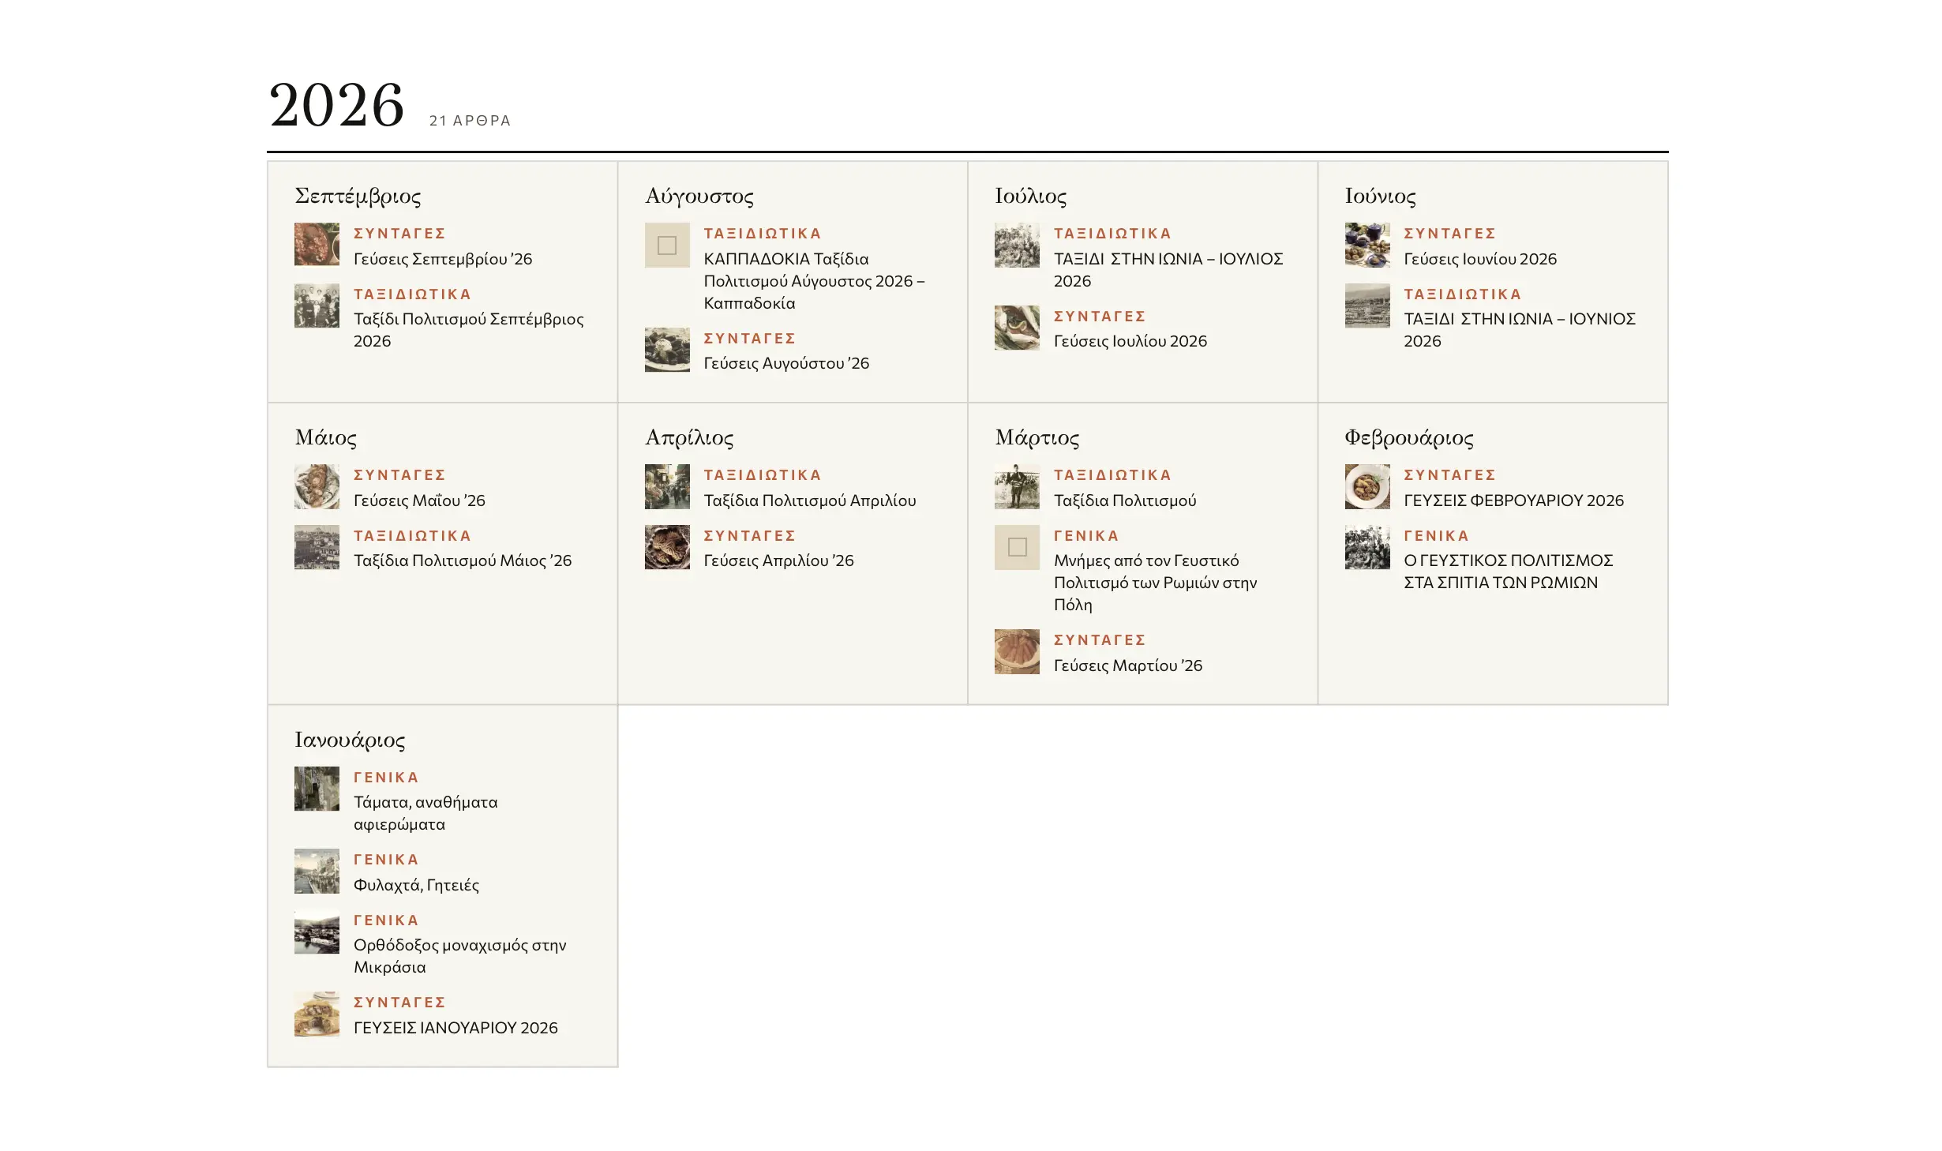The image size is (1942, 1151).
Task: Click thumbnail of Ο ΓΕΥΣΤΙΚΟΣ ΠΟΛΙΤΙΣΜΟΣ article
Action: (x=1367, y=547)
